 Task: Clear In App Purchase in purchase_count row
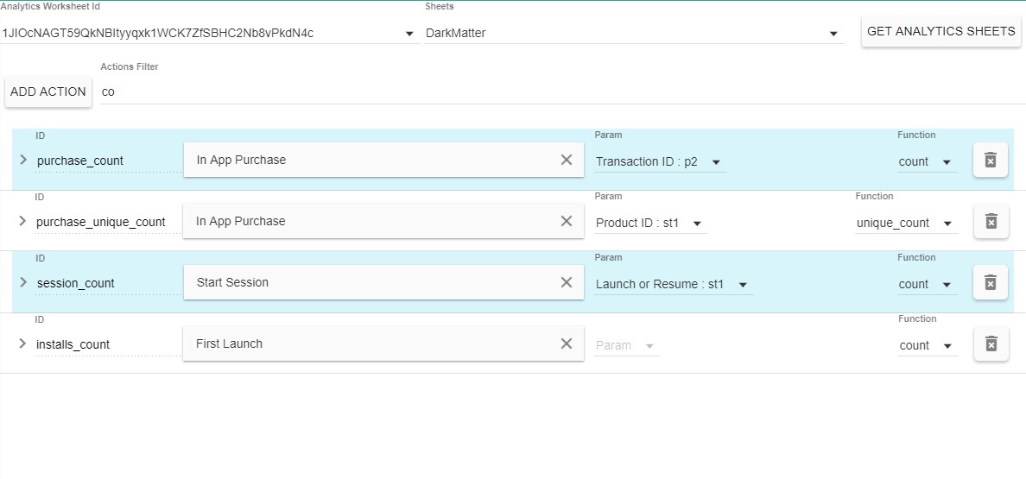click(567, 160)
